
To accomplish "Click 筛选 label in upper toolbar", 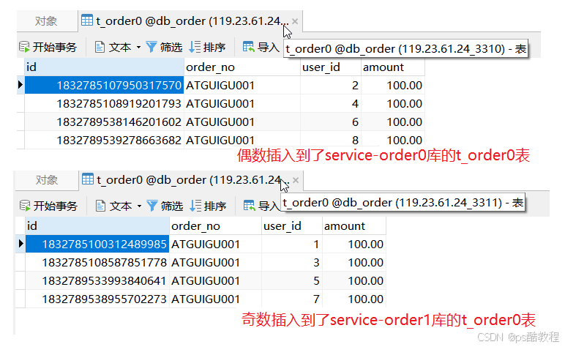I will (x=171, y=47).
